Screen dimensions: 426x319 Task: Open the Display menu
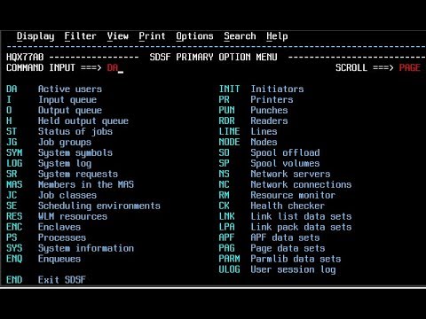point(35,36)
